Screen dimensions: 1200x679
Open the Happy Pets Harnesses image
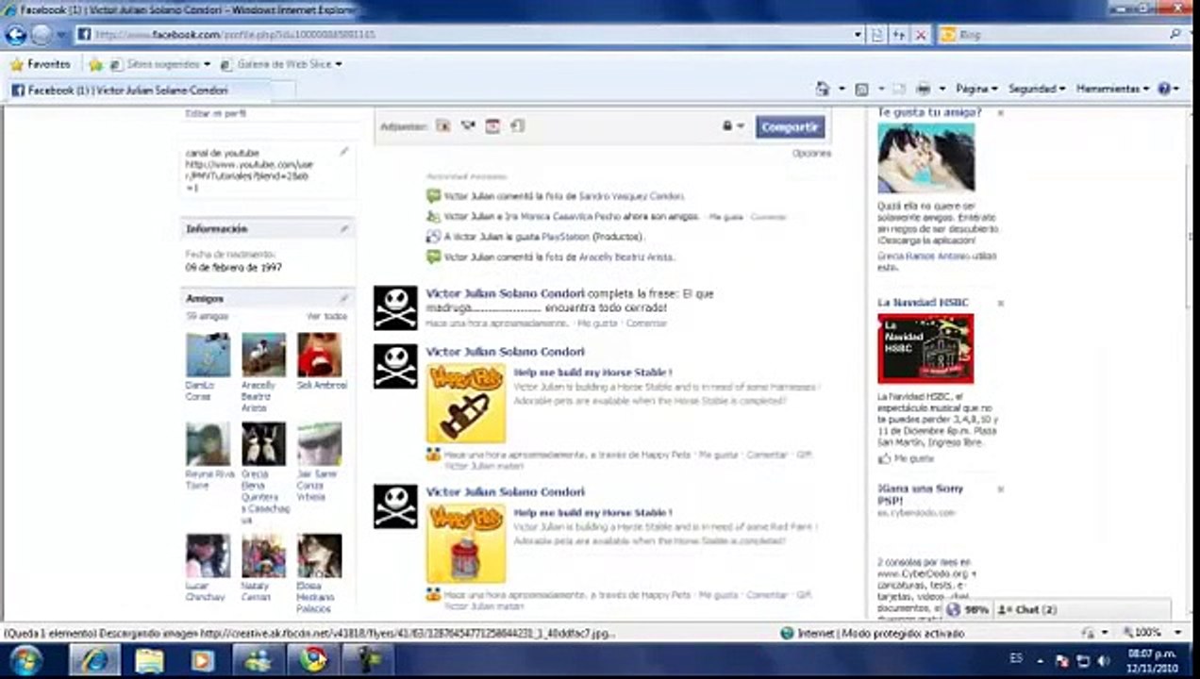tap(466, 403)
